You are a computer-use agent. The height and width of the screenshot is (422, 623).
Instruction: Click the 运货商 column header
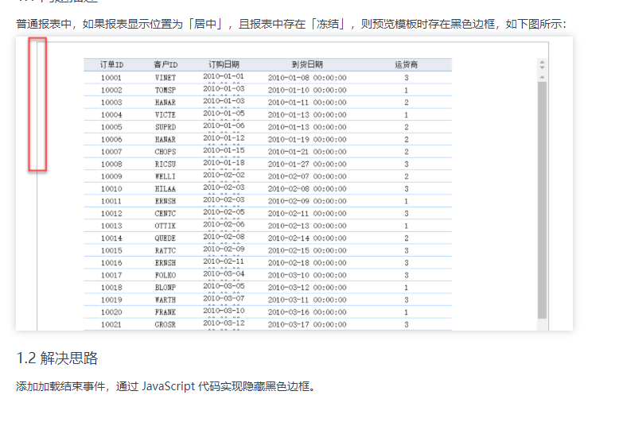(x=406, y=64)
